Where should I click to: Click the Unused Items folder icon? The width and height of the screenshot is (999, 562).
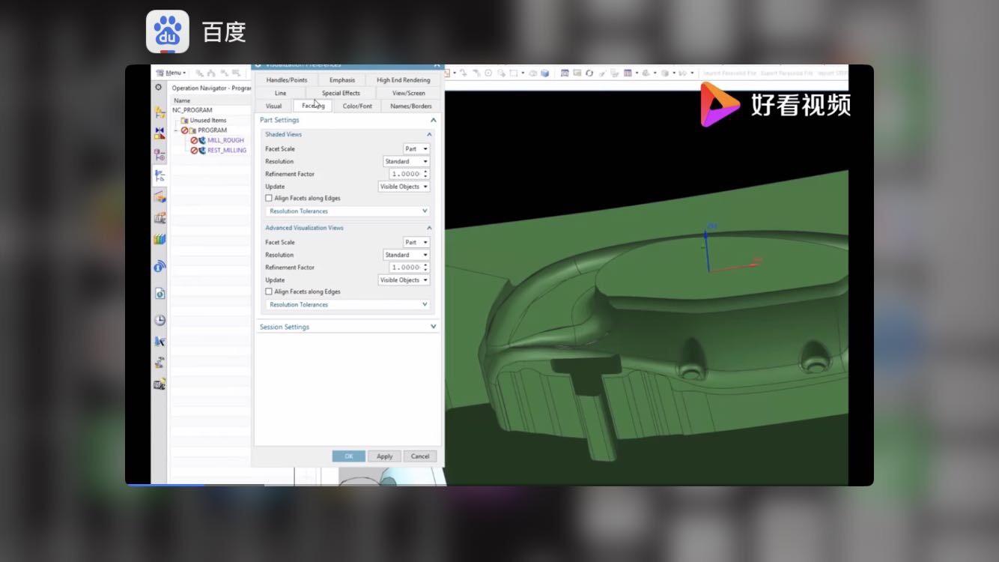184,120
